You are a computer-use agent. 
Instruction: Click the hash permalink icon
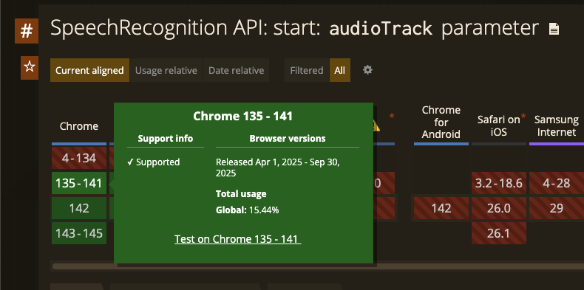tap(27, 31)
